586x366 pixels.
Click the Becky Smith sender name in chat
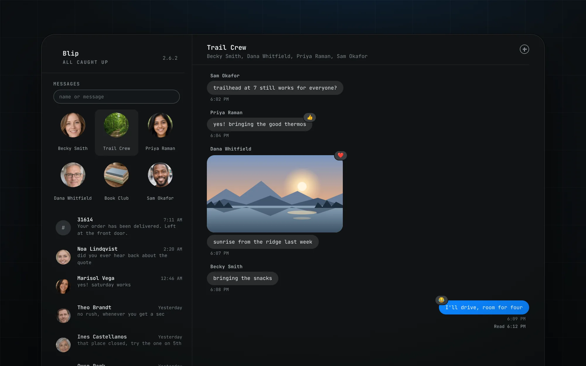pos(226,267)
